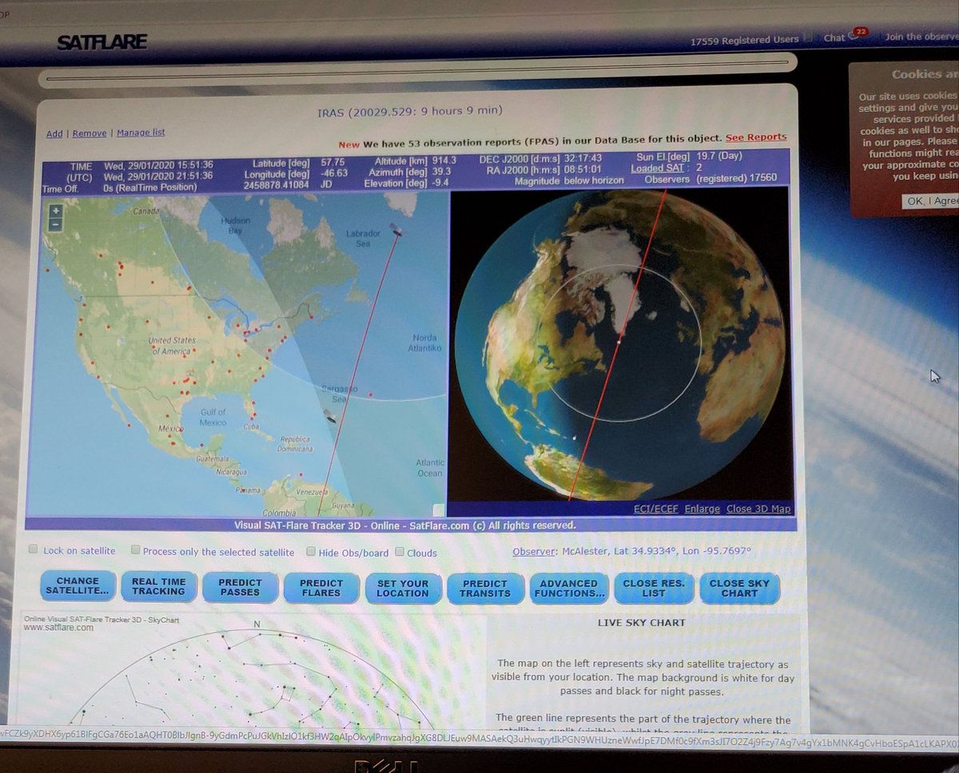Click the PREDICT FLARES button
This screenshot has height=773, width=959.
pyautogui.click(x=321, y=589)
